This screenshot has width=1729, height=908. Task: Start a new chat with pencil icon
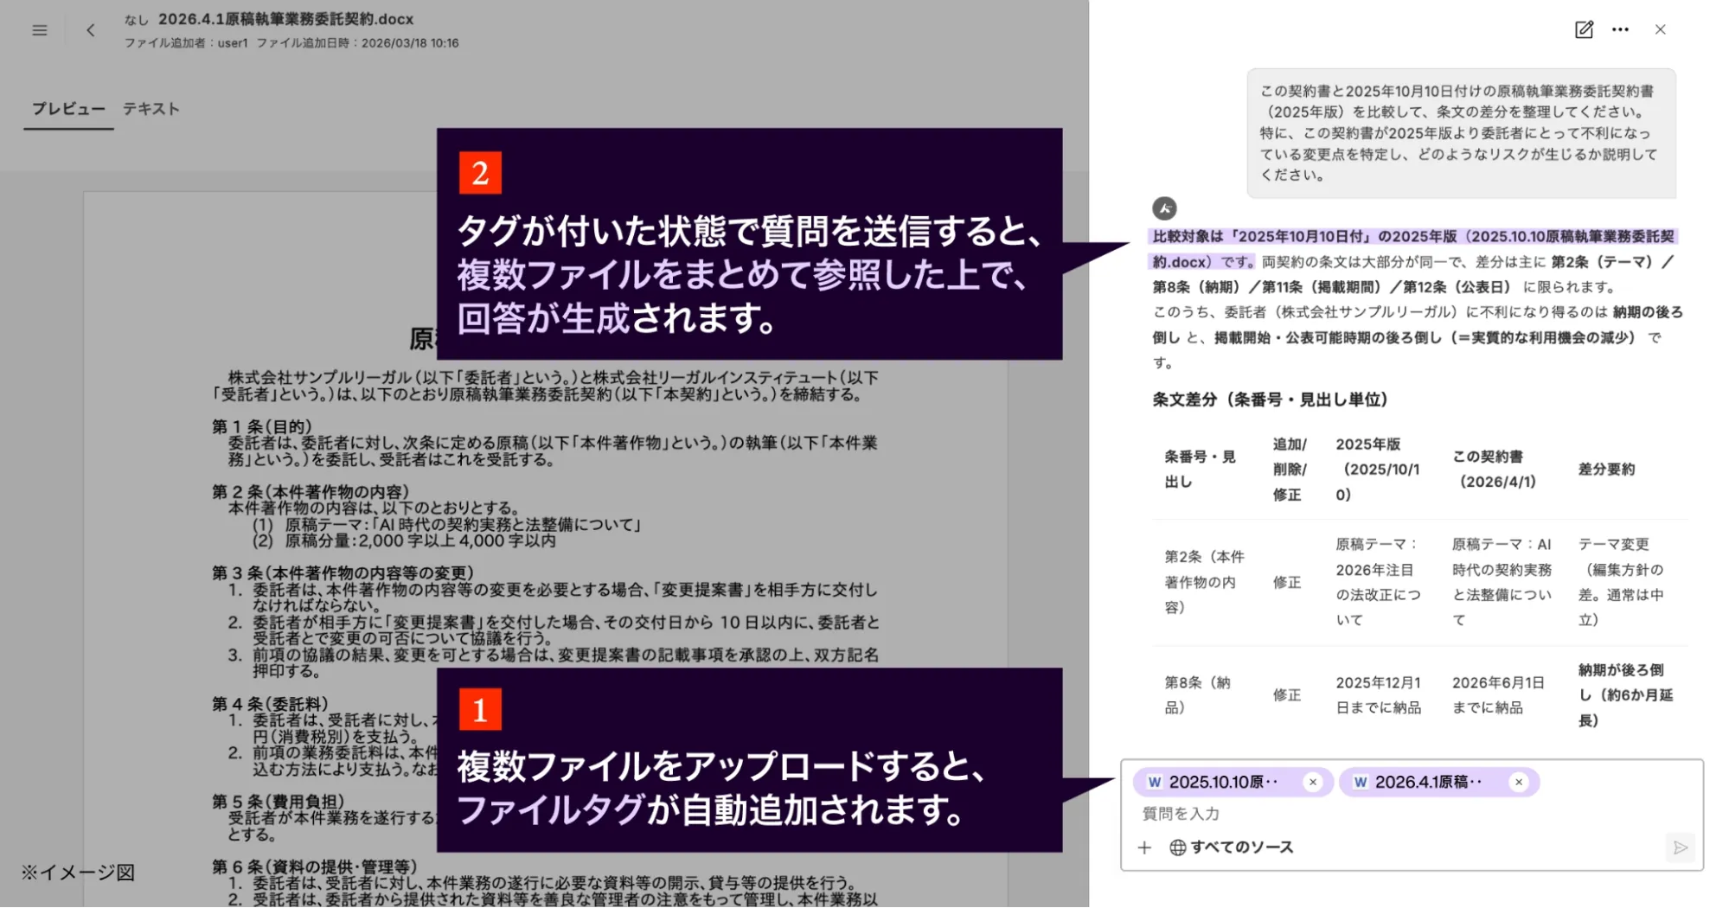[x=1584, y=29]
